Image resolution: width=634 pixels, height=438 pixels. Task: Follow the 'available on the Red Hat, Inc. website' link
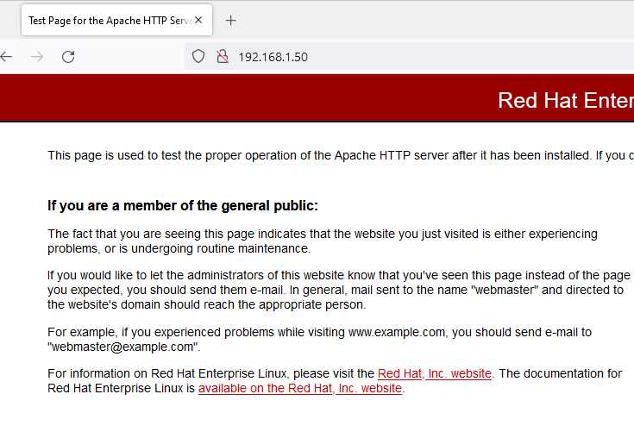pos(300,388)
